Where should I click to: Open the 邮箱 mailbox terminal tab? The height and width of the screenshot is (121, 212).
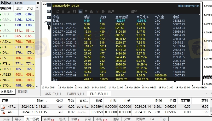(75, 119)
